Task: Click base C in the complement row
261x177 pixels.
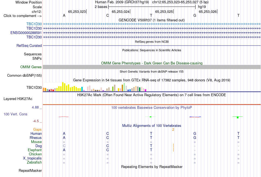Action: pyautogui.click(x=107, y=15)
